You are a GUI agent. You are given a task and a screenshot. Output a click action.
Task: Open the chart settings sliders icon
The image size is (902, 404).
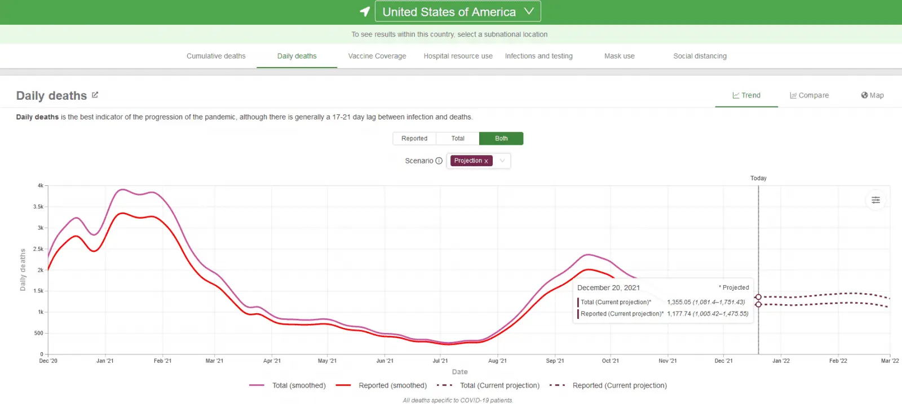point(876,200)
